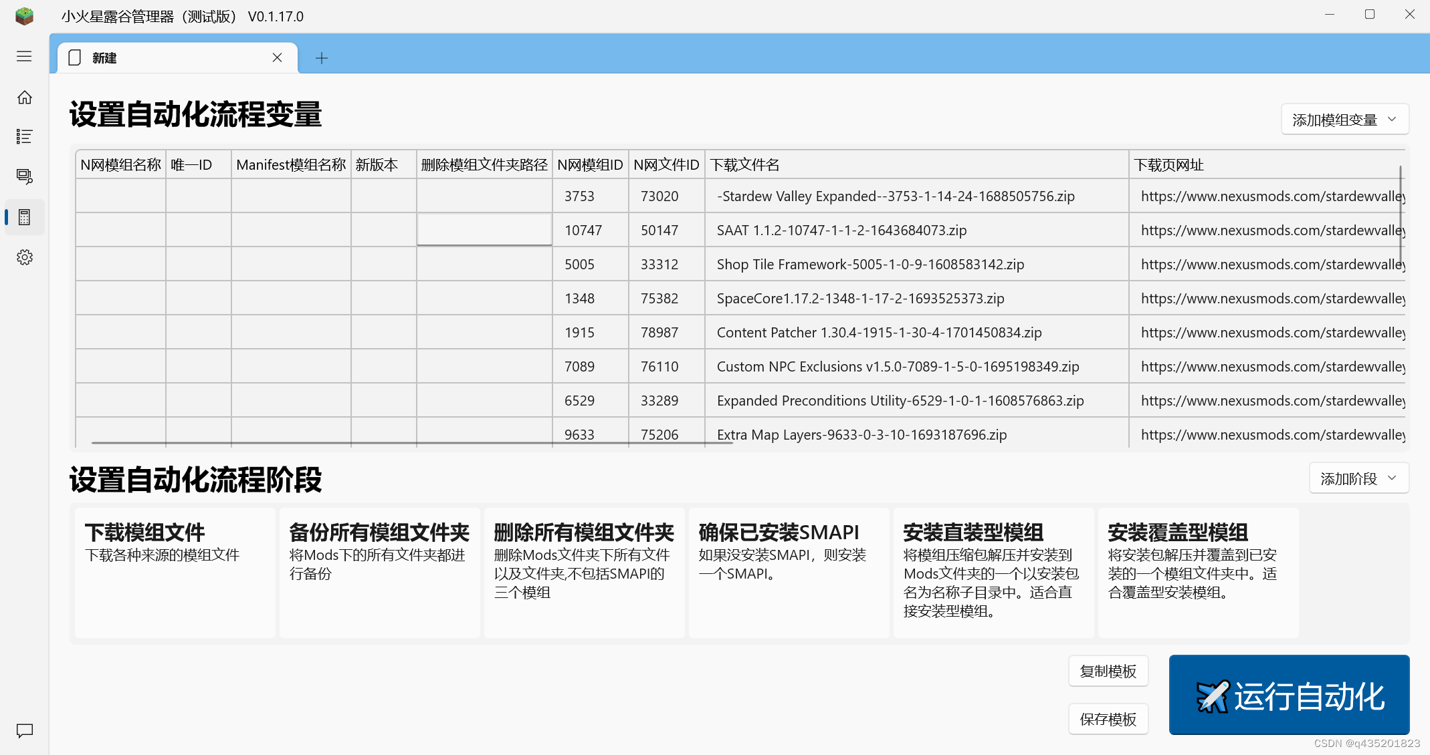
Task: Open the feedback chat icon
Action: [x=25, y=730]
